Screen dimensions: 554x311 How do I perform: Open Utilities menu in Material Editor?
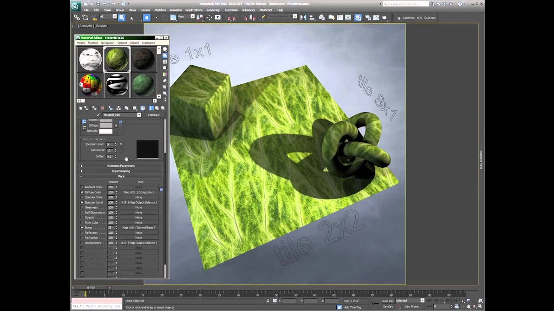click(135, 43)
